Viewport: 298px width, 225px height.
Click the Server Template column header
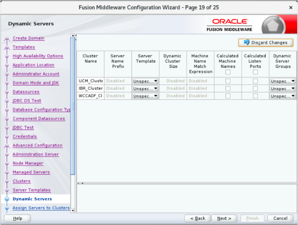[x=146, y=64]
